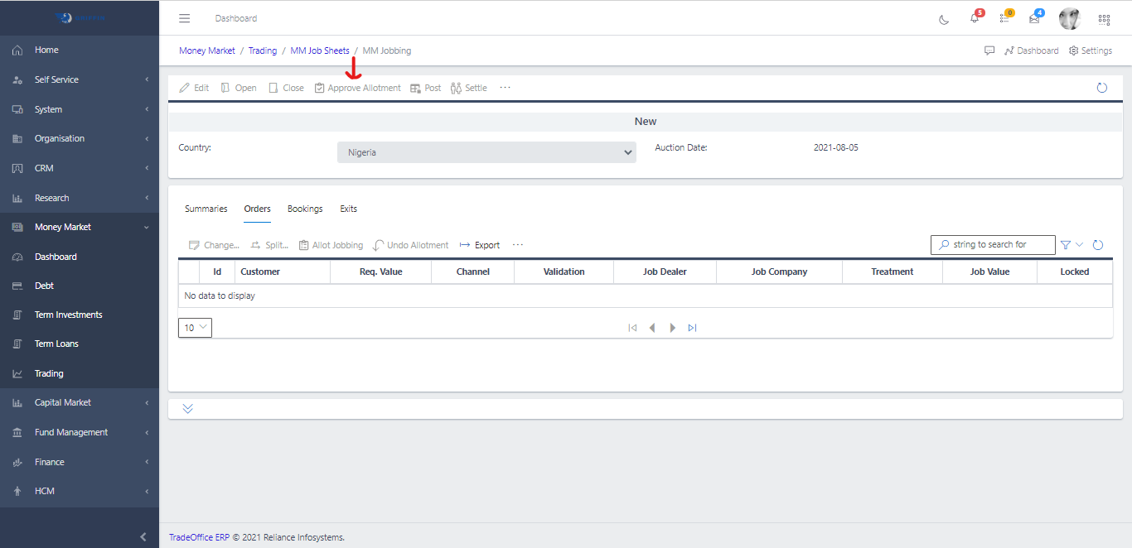1132x548 pixels.
Task: Open the filter icon in Orders grid
Action: [1066, 245]
